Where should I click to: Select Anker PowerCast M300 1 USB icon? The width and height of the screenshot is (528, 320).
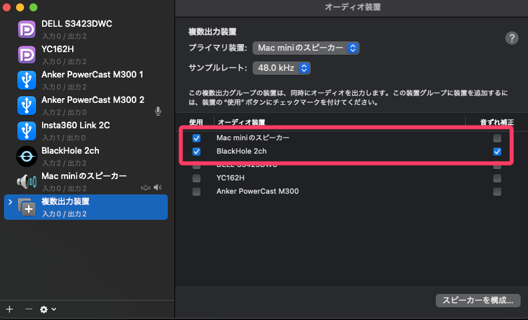click(27, 80)
